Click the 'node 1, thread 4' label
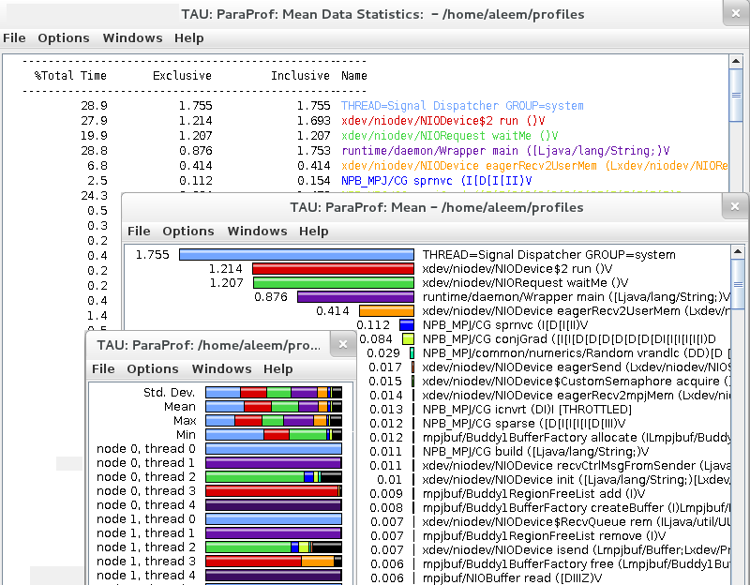The width and height of the screenshot is (750, 585). point(146,575)
